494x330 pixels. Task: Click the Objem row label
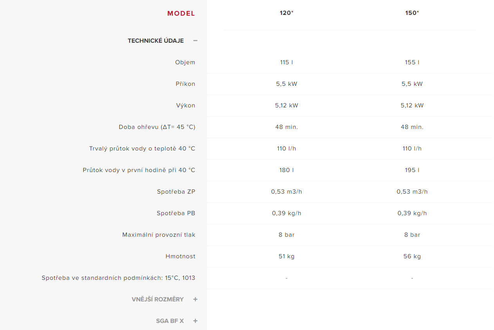click(x=185, y=62)
